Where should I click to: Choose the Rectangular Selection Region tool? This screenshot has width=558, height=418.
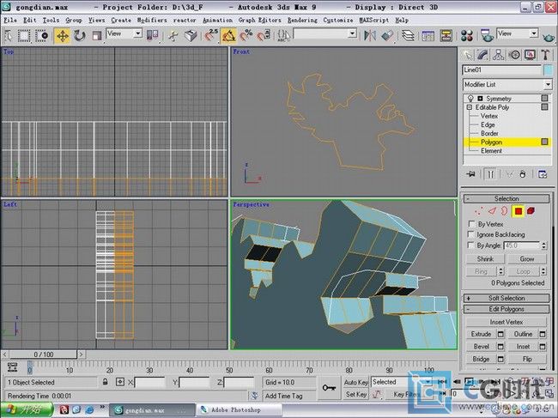point(24,35)
